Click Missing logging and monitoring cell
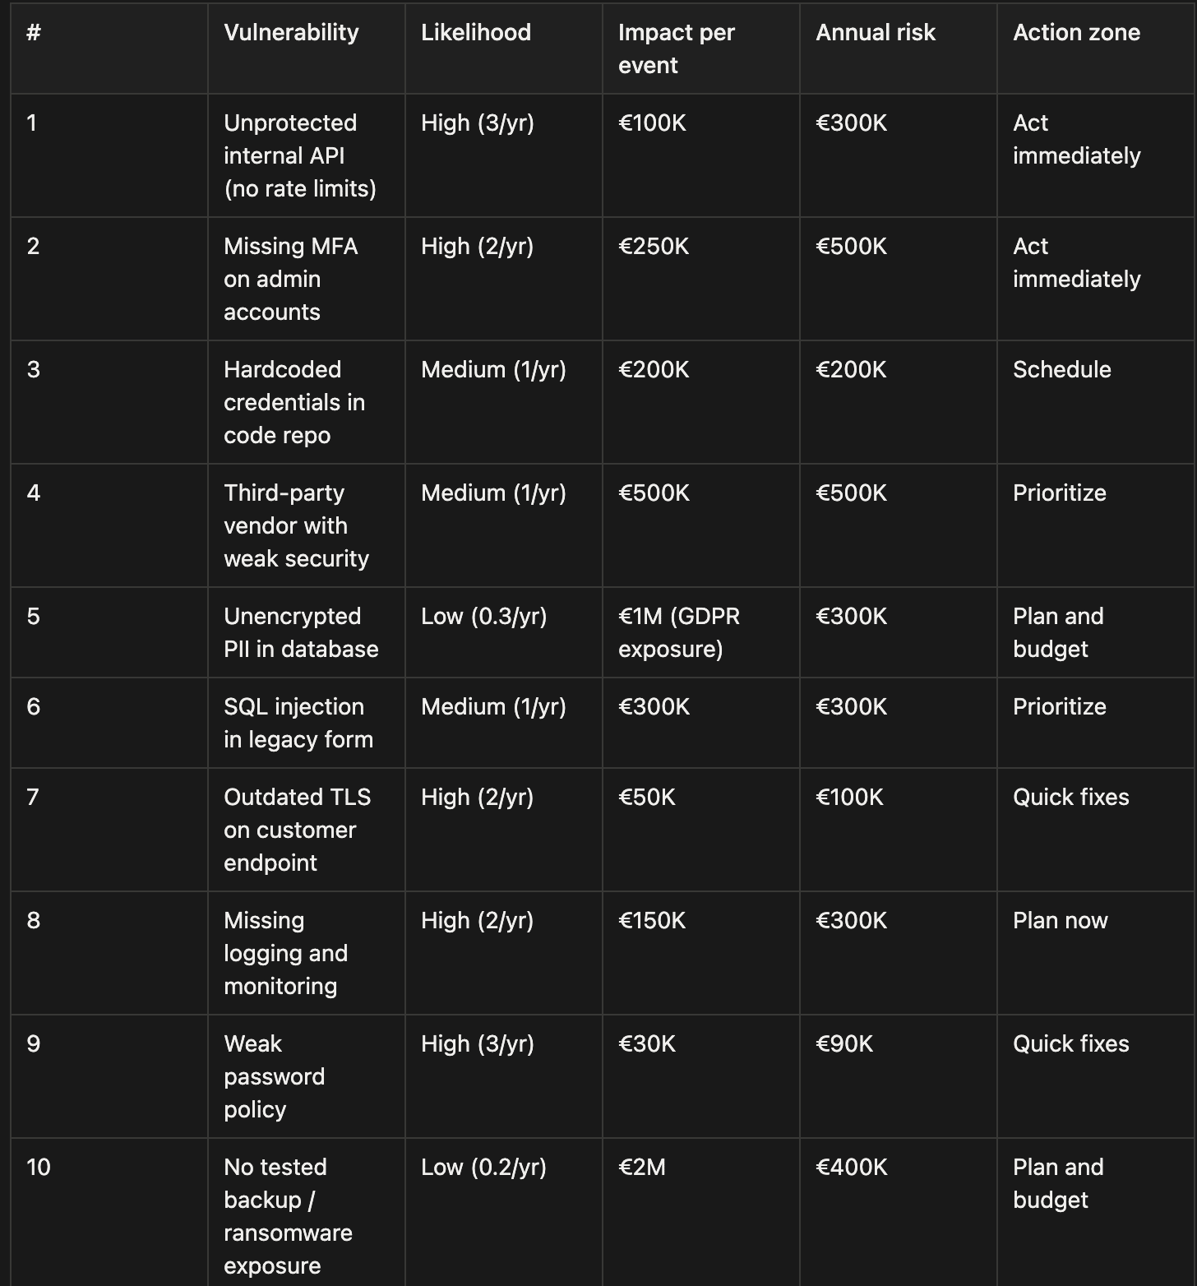Viewport: 1197px width, 1286px height. pyautogui.click(x=285, y=953)
